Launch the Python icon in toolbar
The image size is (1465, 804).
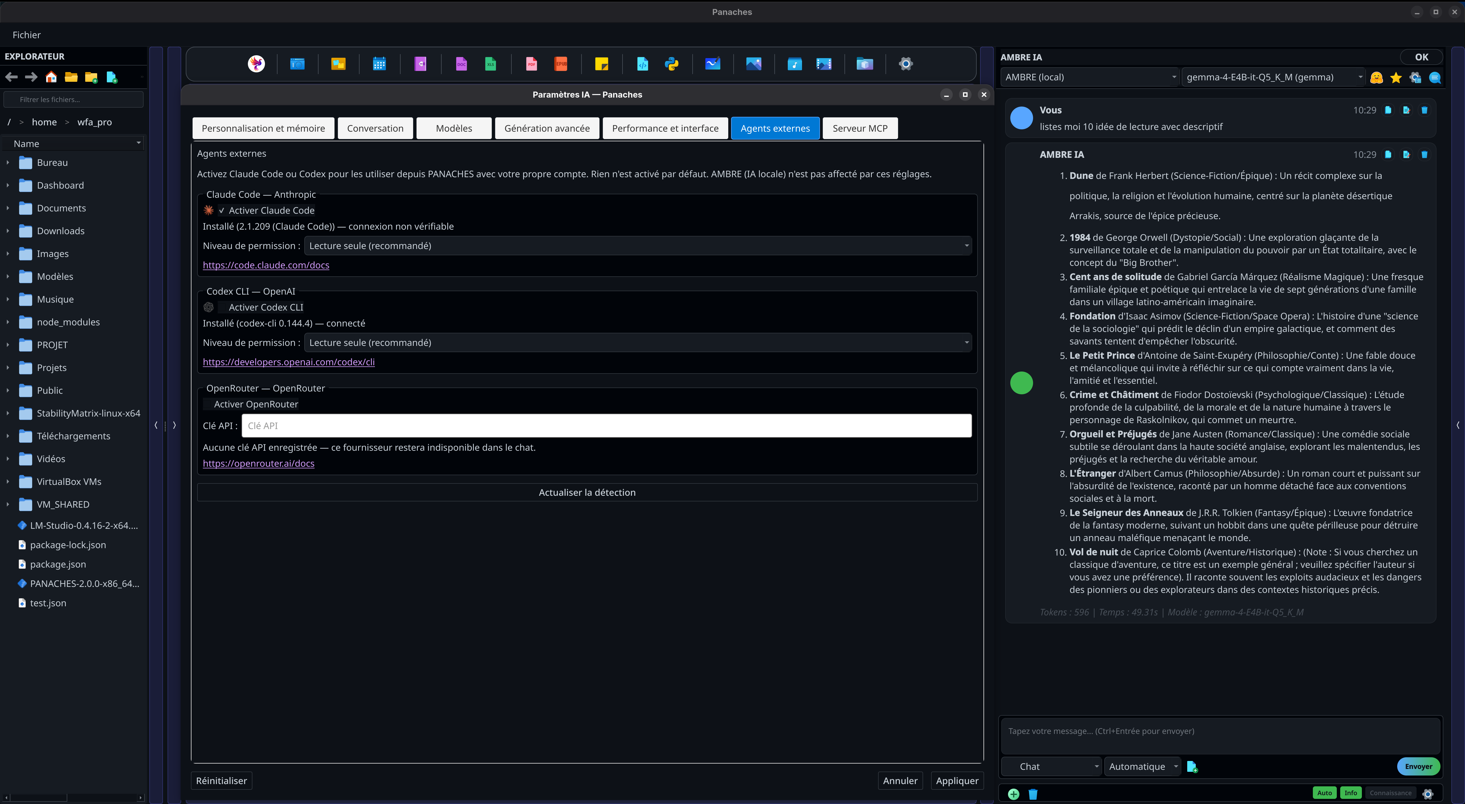pos(672,64)
